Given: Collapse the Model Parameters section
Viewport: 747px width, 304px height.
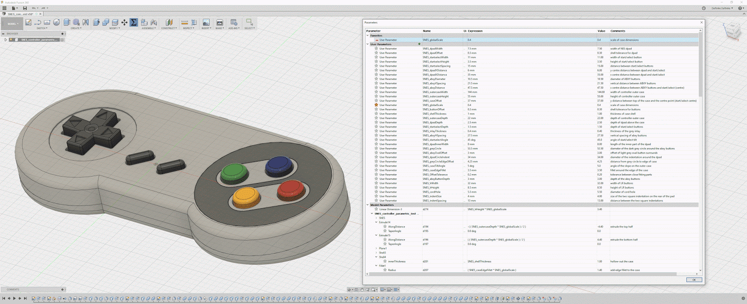Looking at the screenshot, I should [x=367, y=205].
